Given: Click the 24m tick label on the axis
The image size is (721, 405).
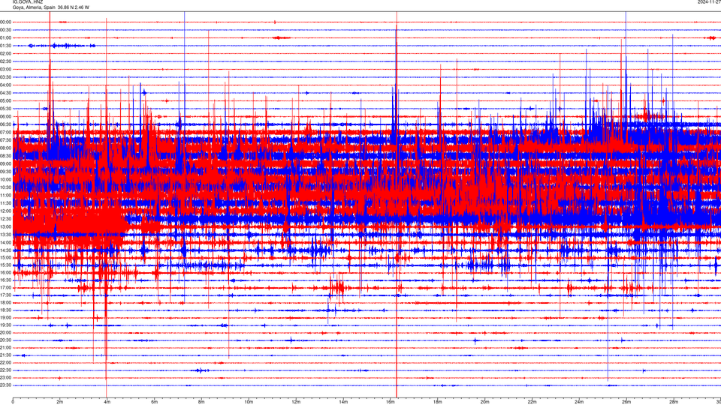Looking at the screenshot, I should pyautogui.click(x=579, y=402).
